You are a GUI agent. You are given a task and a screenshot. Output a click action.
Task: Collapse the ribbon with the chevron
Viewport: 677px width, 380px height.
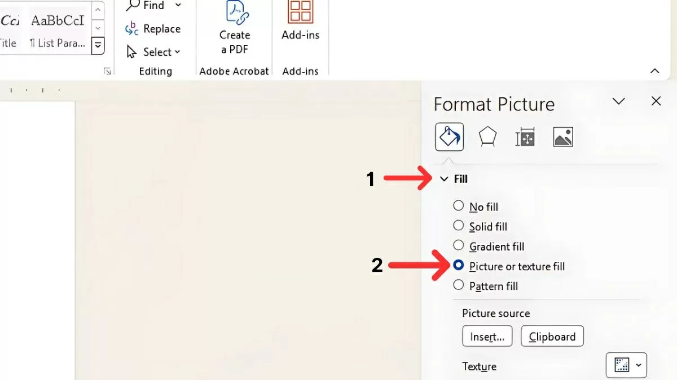click(x=655, y=71)
